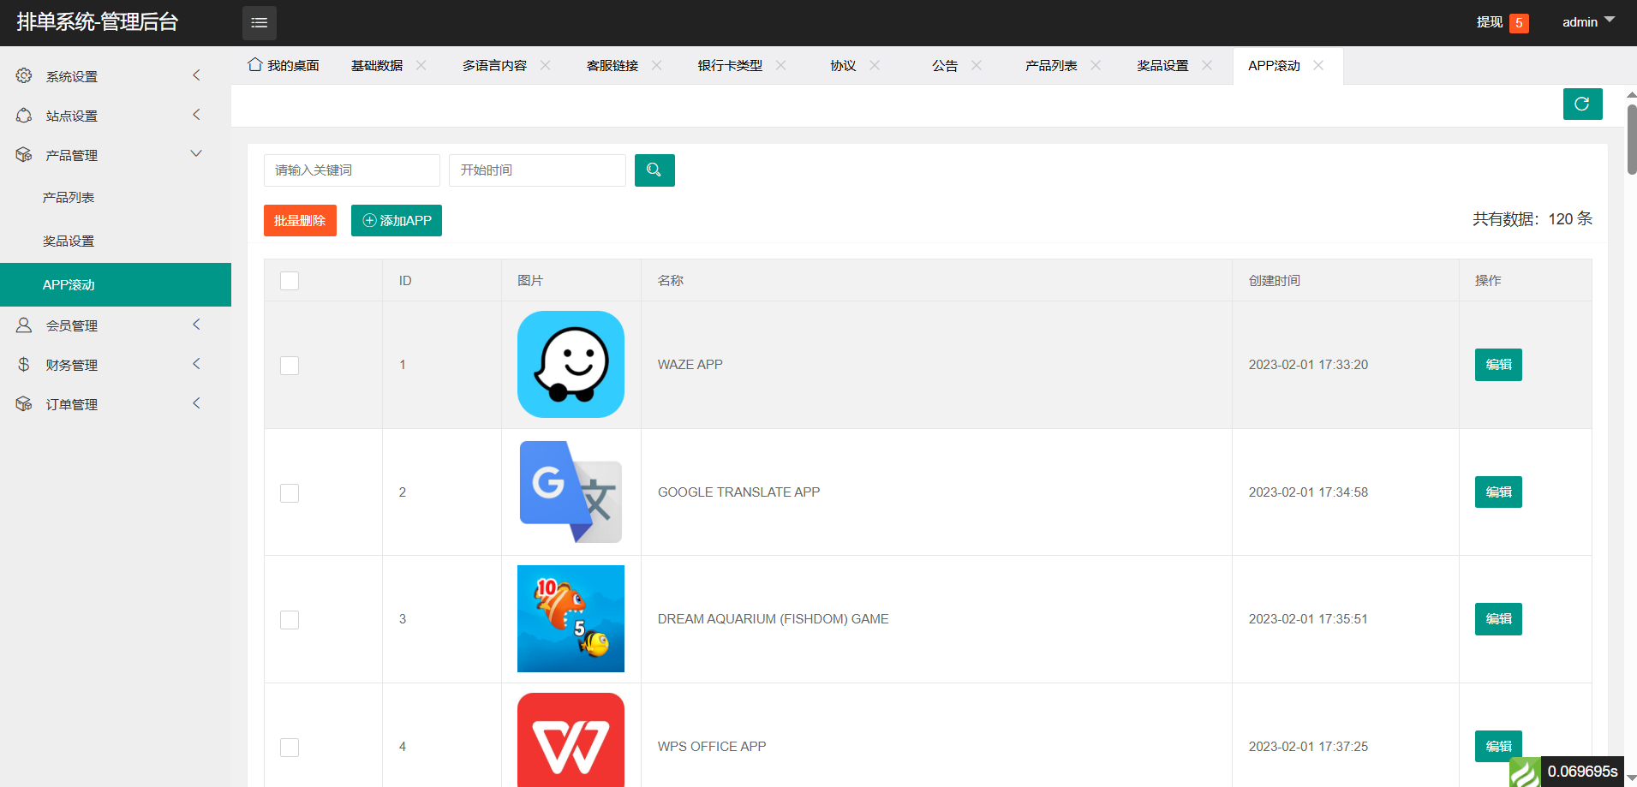The height and width of the screenshot is (787, 1637).
Task: Focus the 开始时间 date field
Action: click(x=537, y=170)
